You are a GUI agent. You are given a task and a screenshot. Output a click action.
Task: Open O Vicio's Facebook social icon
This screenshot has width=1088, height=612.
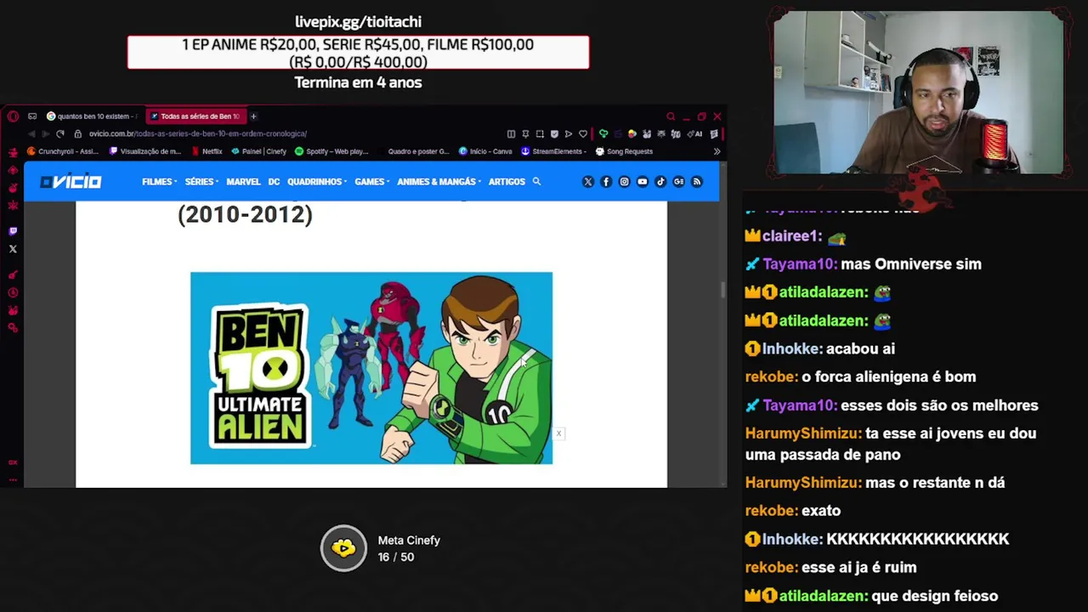click(606, 181)
